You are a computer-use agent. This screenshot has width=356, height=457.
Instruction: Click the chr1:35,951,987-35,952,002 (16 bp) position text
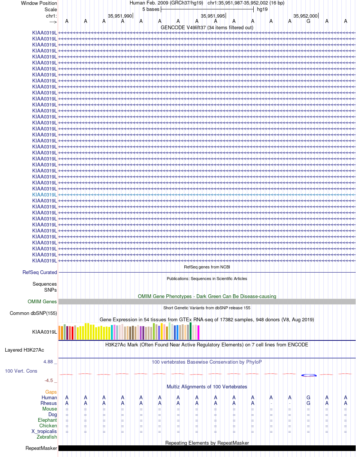[x=246, y=3]
